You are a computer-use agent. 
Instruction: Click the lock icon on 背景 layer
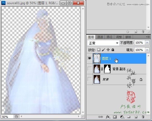[x=141, y=79]
